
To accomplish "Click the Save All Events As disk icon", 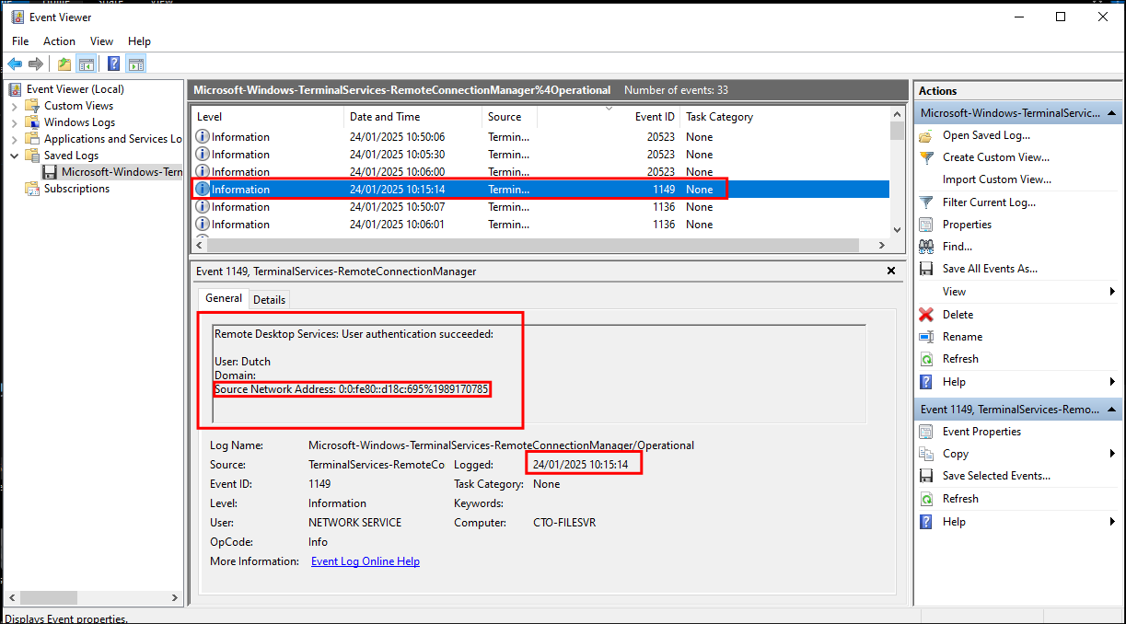I will [x=926, y=269].
